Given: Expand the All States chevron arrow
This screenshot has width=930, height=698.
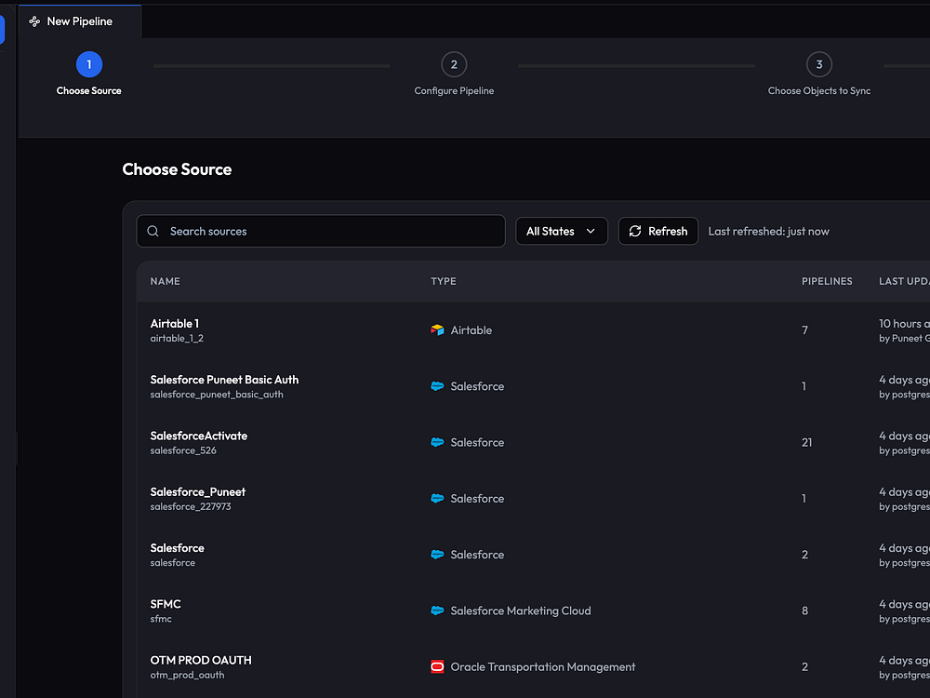Looking at the screenshot, I should tap(591, 232).
